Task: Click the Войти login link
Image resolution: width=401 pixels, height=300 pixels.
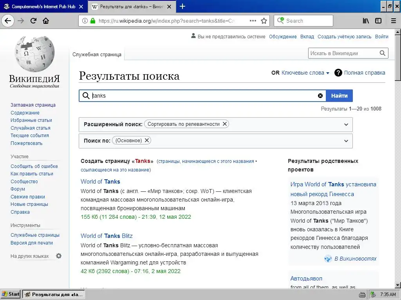Action: (381, 36)
